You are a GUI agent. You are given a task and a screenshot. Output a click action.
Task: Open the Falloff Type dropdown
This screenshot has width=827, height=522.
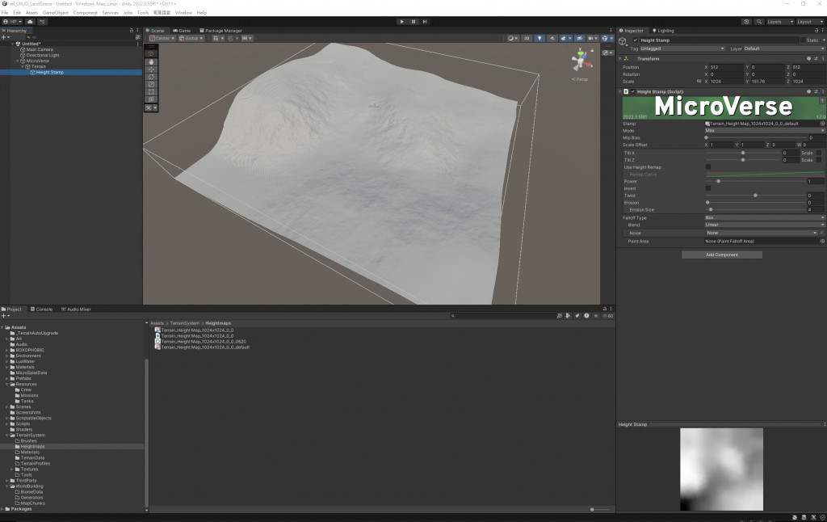(x=764, y=217)
